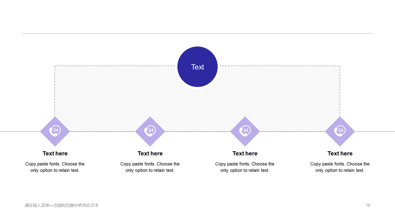Select the leftmost 24-hour phone diamond icon

click(x=55, y=131)
